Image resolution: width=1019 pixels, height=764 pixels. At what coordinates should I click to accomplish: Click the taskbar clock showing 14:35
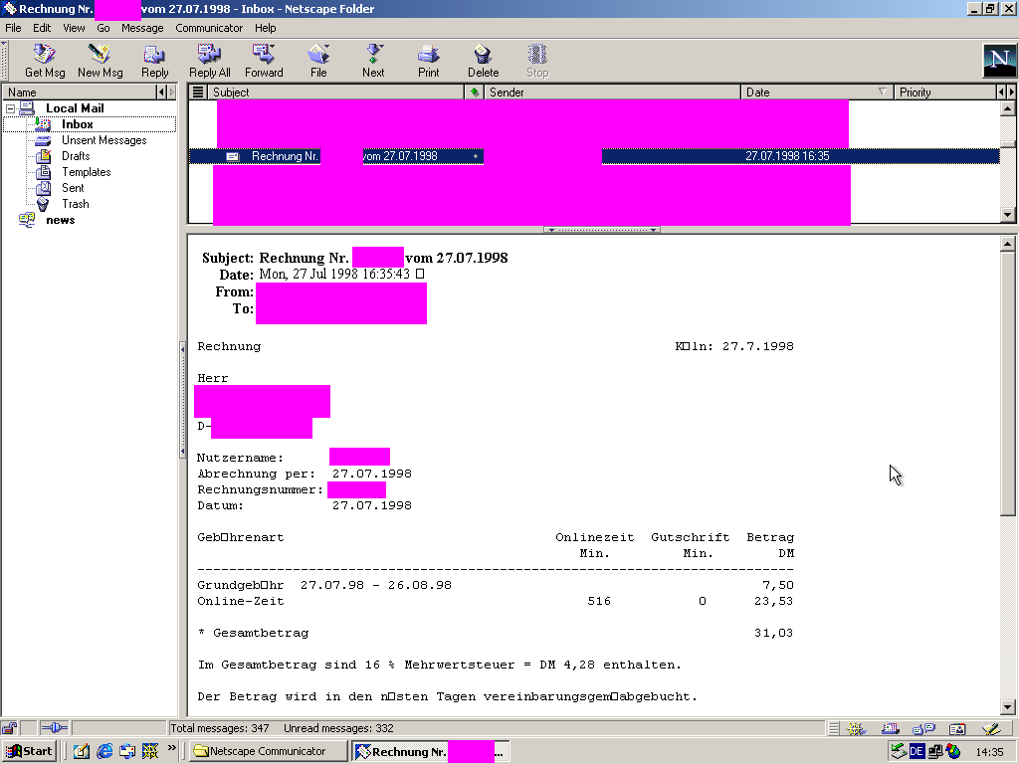point(989,752)
